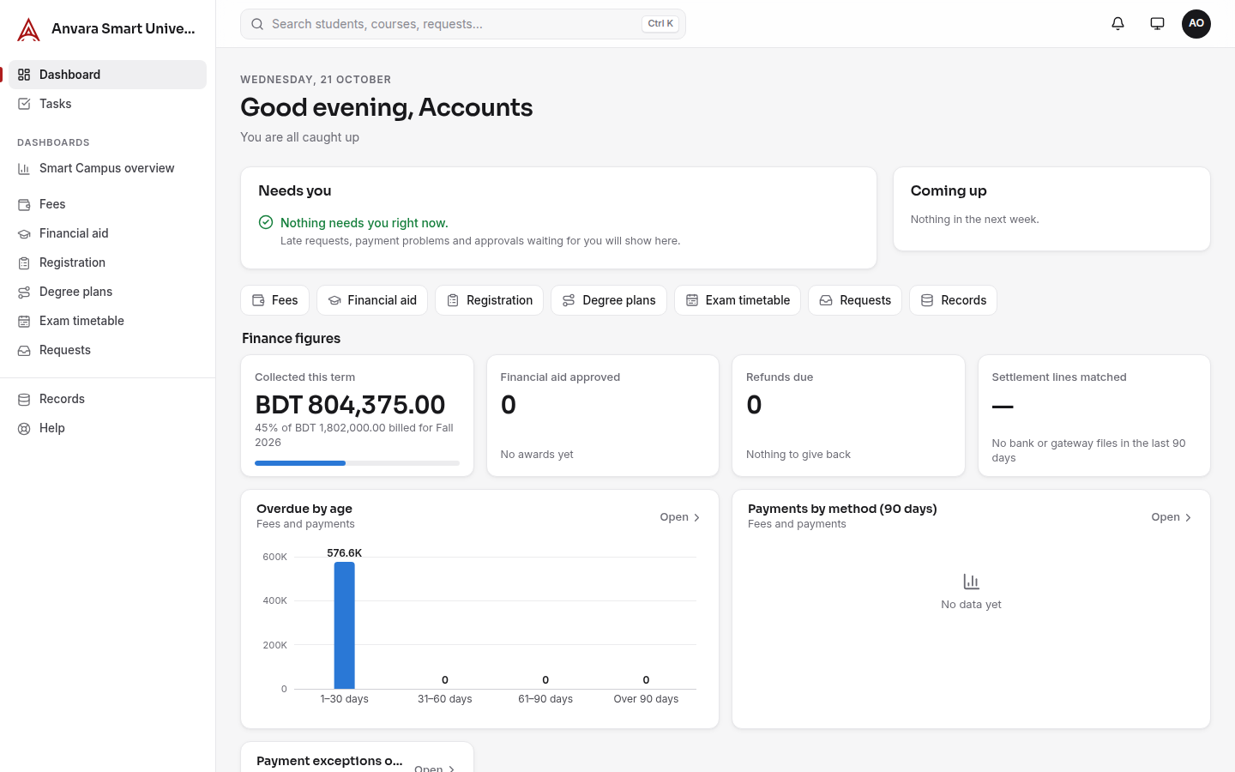
Task: Open Smart Campus overview dashboard
Action: pos(107,168)
